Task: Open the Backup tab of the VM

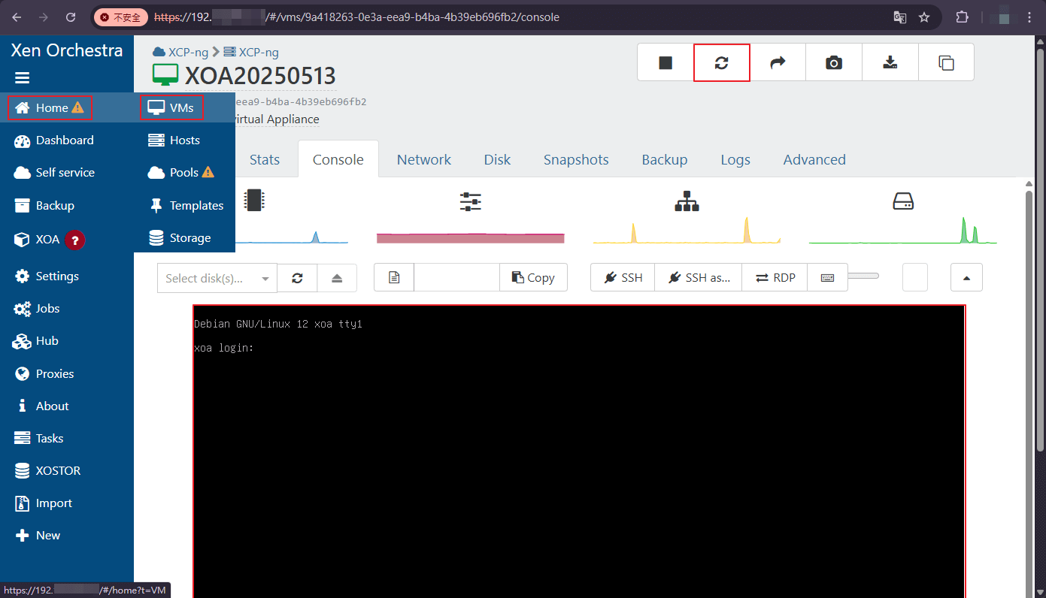Action: pyautogui.click(x=665, y=159)
